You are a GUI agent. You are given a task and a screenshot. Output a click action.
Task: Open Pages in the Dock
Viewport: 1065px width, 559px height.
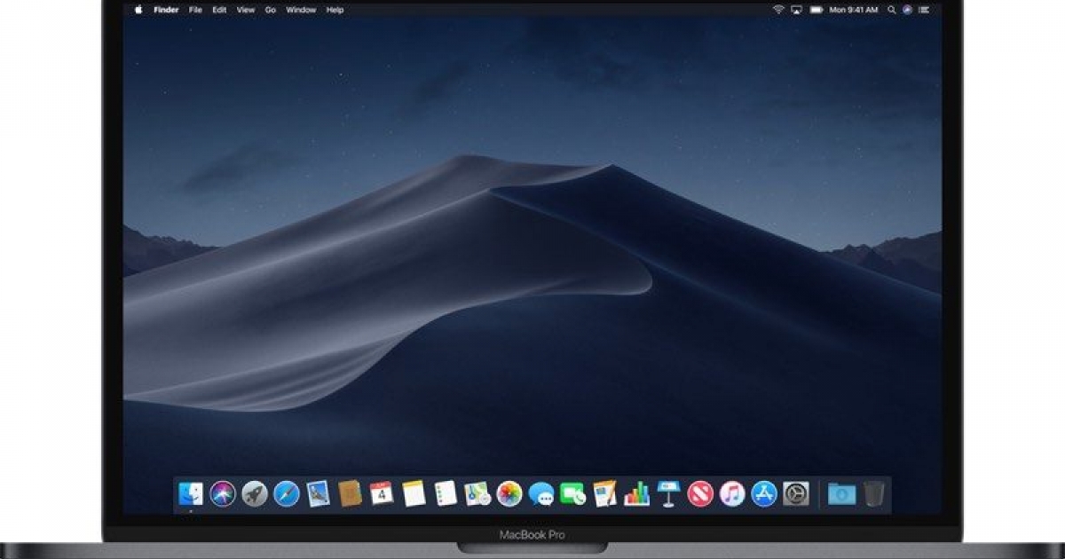605,493
